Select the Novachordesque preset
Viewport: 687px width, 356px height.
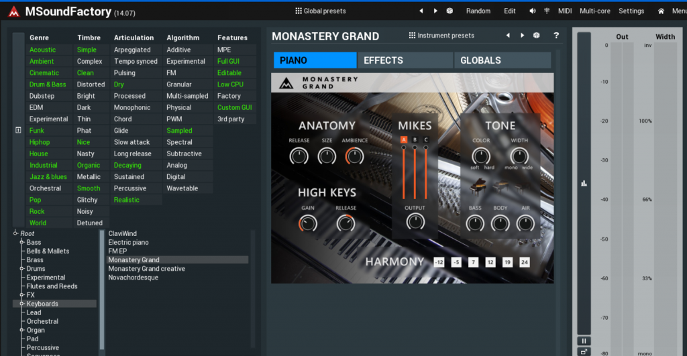click(x=134, y=277)
